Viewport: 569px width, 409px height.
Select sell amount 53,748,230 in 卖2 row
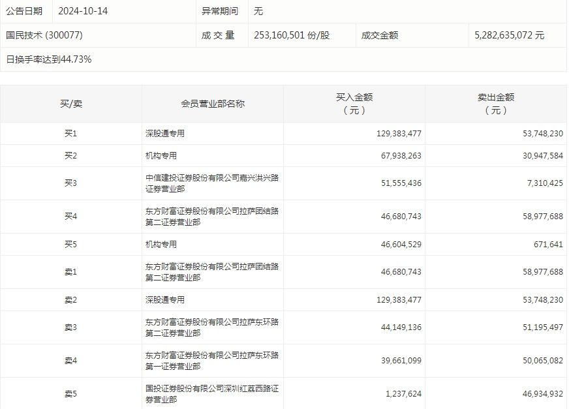pyautogui.click(x=543, y=300)
